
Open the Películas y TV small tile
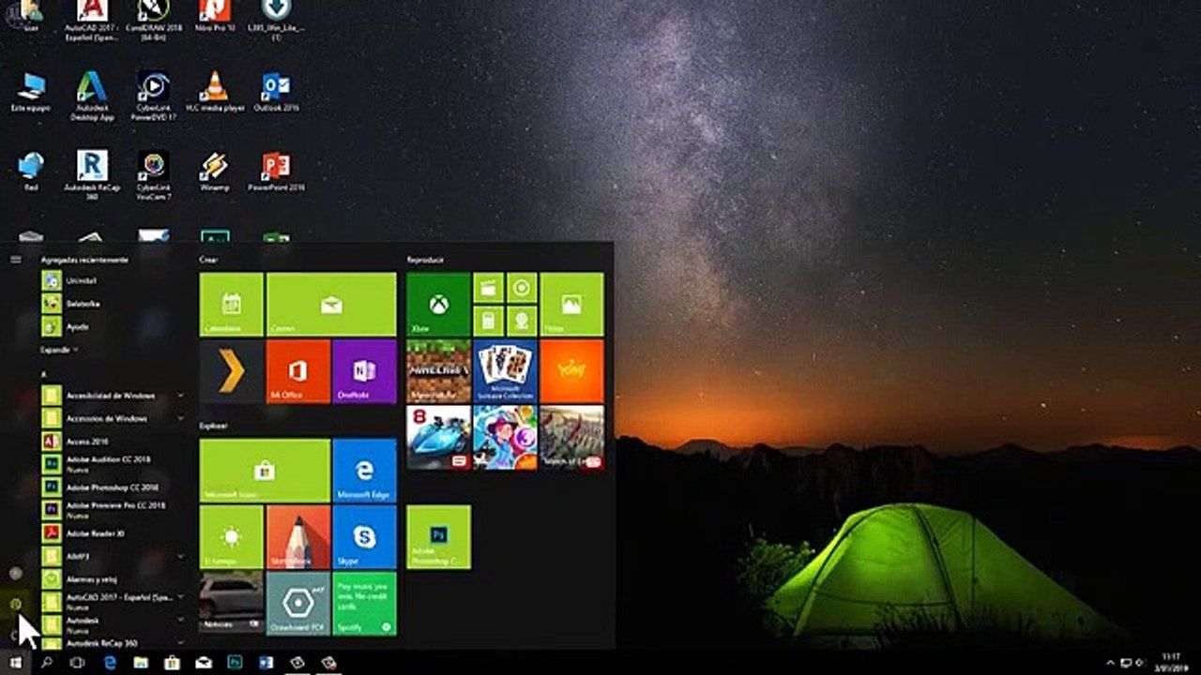coord(488,288)
